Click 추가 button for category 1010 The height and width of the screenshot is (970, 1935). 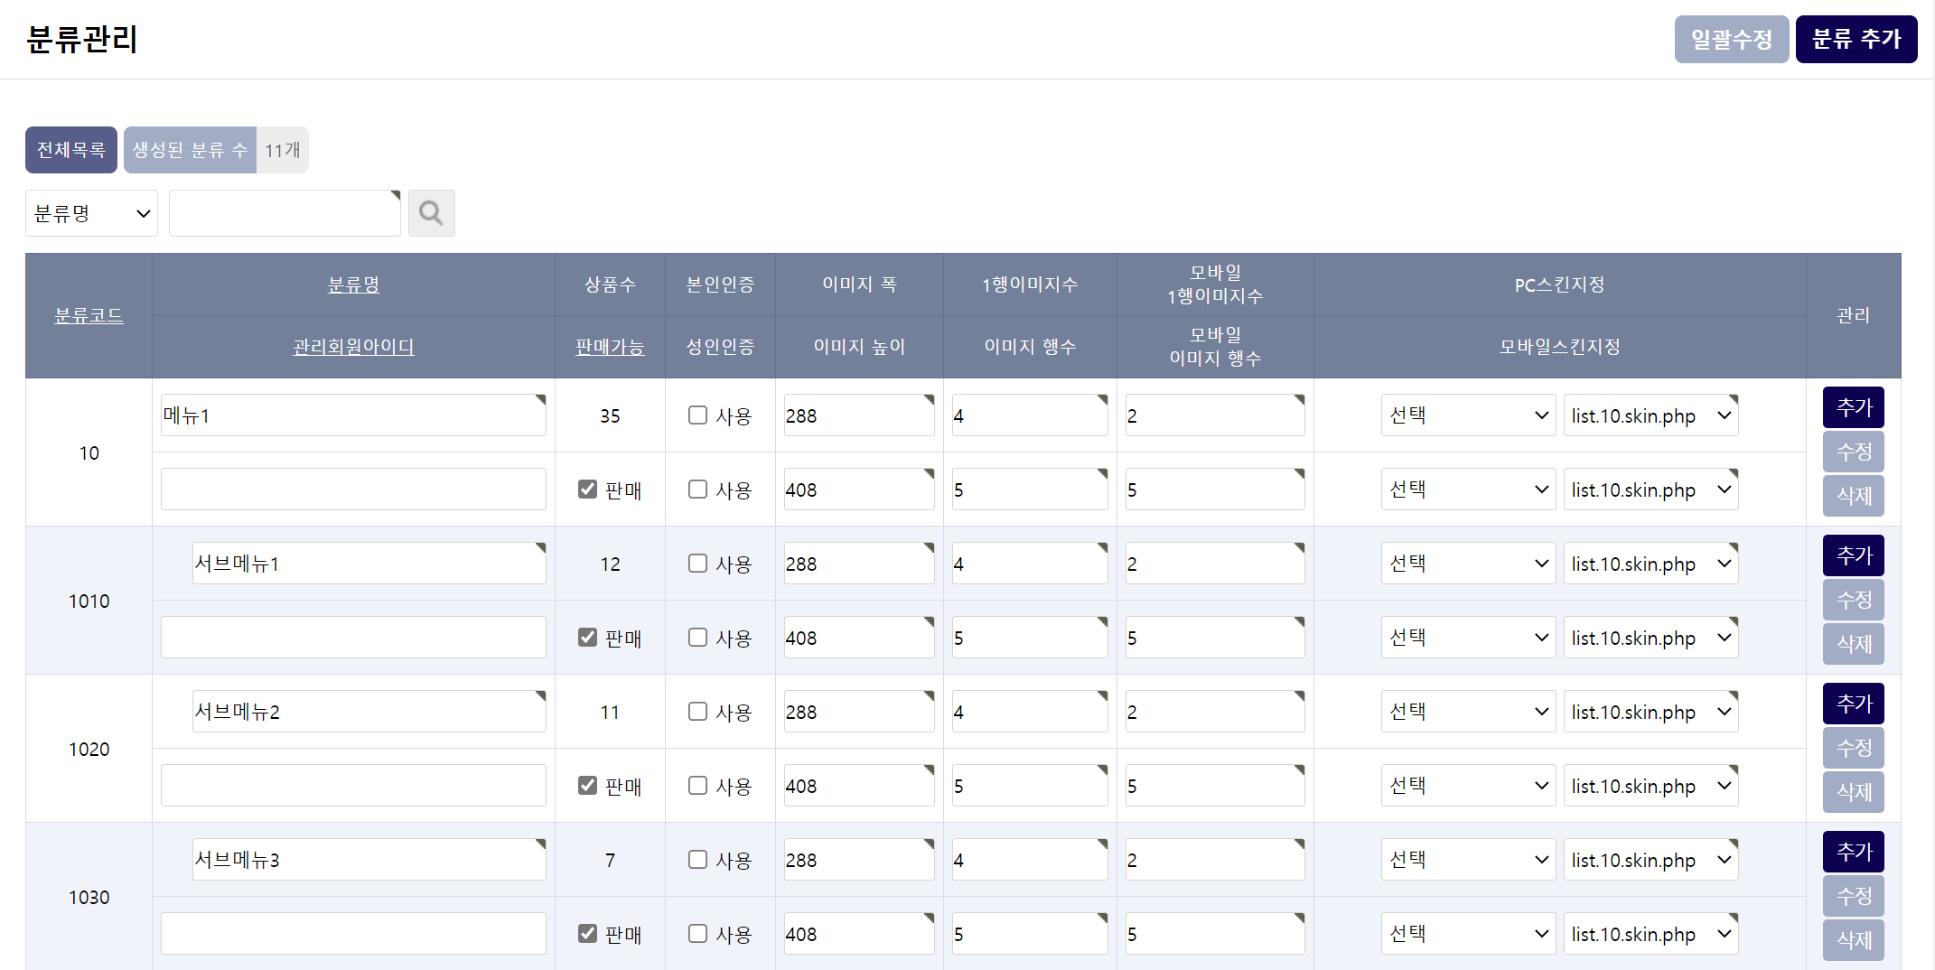(1853, 555)
